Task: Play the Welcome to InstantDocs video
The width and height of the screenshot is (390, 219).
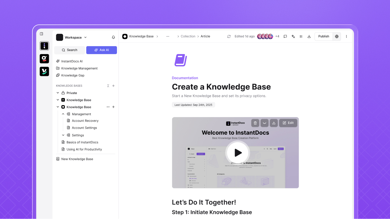Action: pyautogui.click(x=238, y=152)
